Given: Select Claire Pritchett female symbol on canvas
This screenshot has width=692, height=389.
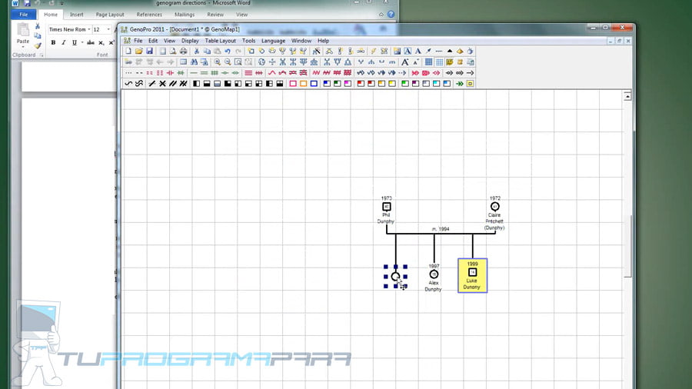Looking at the screenshot, I should point(494,206).
